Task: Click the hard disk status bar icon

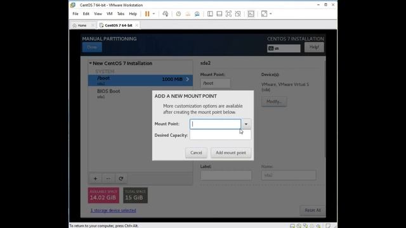Action: pos(292,225)
